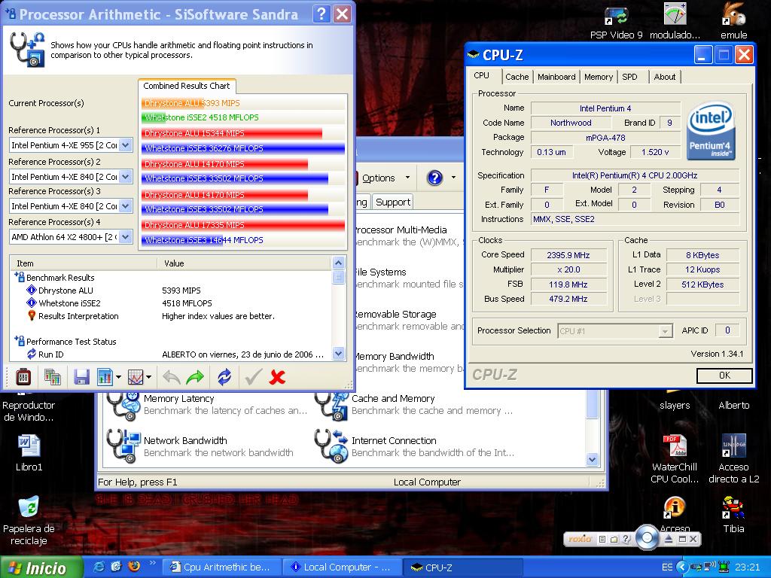This screenshot has height=578, width=771.
Task: Open the Network Bandwidth benchmark icon
Action: (123, 446)
